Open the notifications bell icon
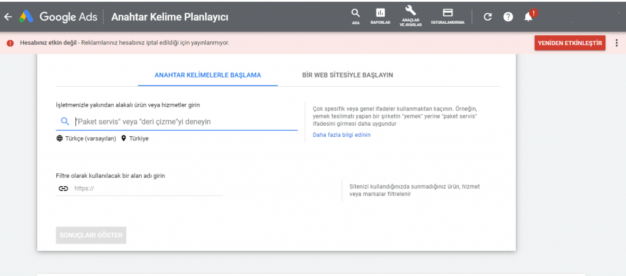The height and width of the screenshot is (276, 626). pos(529,16)
